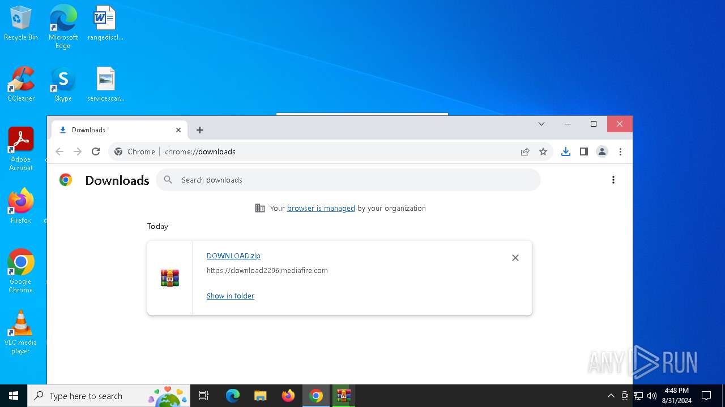Open Chrome profile avatar
The height and width of the screenshot is (407, 725).
click(602, 151)
